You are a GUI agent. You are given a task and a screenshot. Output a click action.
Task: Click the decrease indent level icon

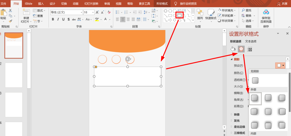(135, 12)
